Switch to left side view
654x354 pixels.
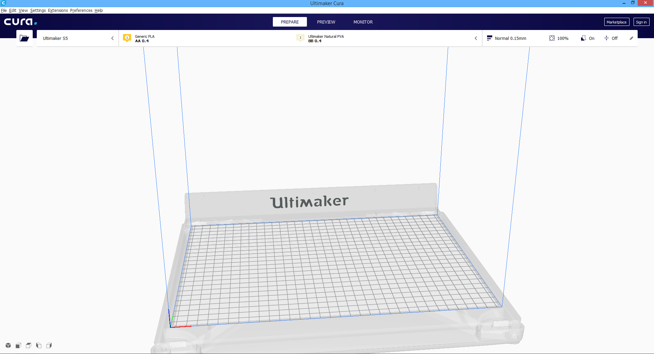point(39,345)
